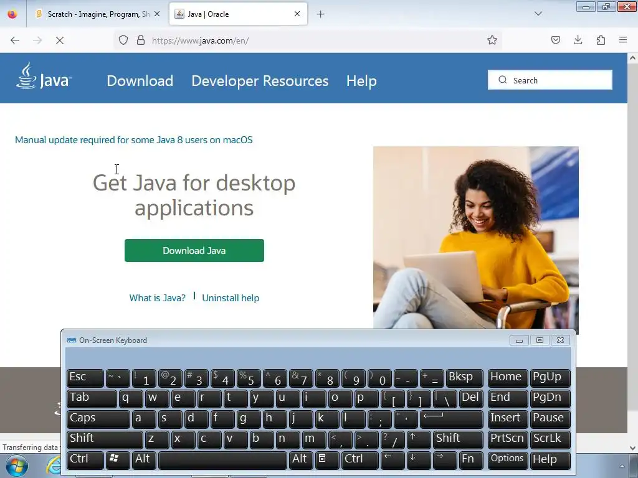Tap up arrow key on keyboard
638x478 pixels.
pos(419,439)
